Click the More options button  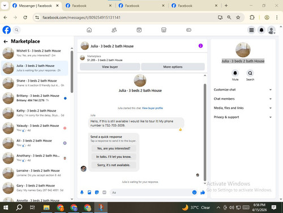coord(173,67)
